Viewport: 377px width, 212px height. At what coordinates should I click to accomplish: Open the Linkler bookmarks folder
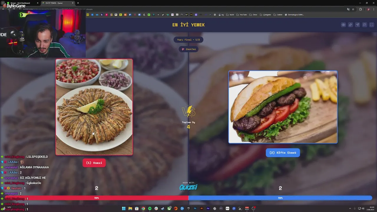click(x=278, y=15)
